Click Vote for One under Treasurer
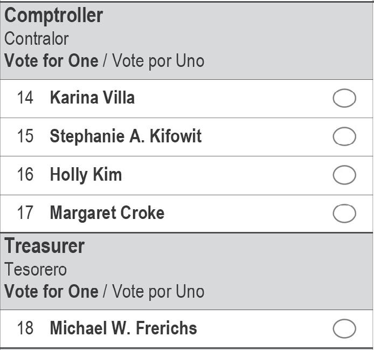This screenshot has height=350, width=374. tap(52, 292)
